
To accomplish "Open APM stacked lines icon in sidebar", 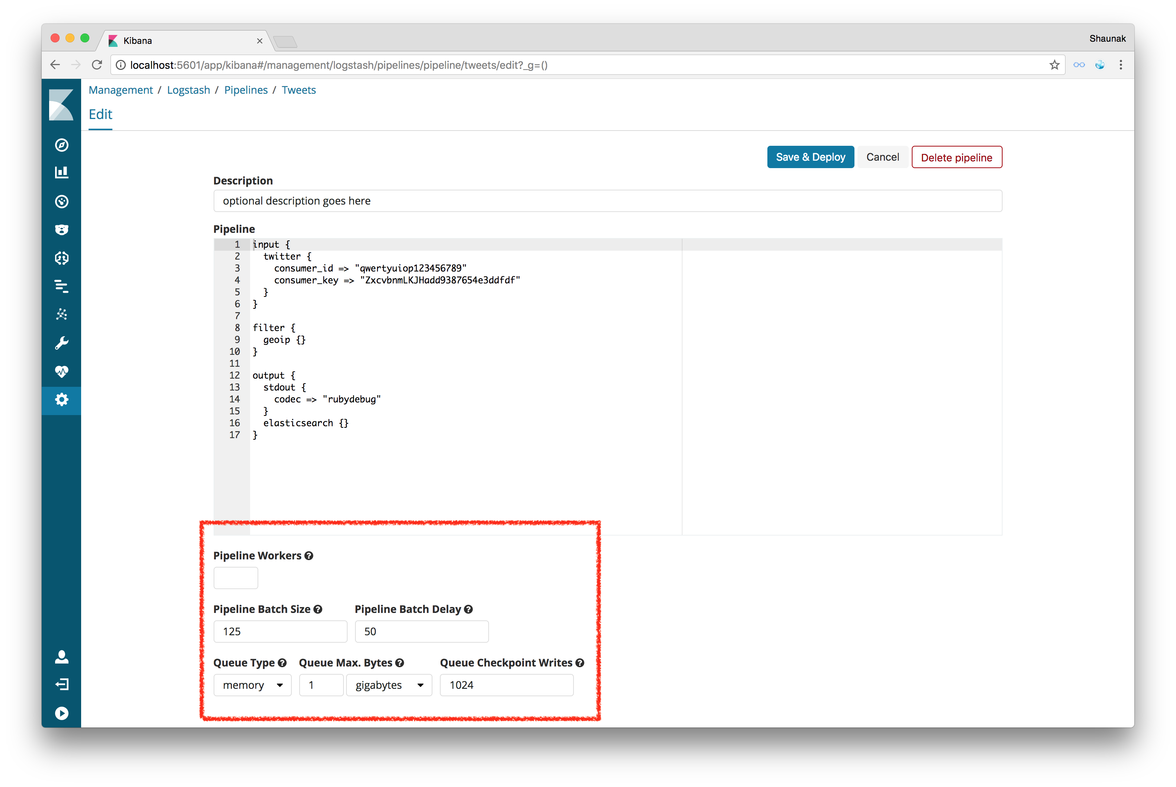I will coord(61,286).
